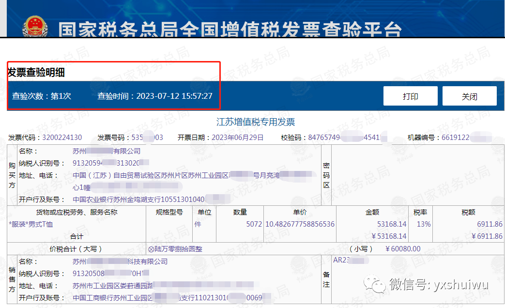Click the 开票日期 2023年06月29日 value
Image resolution: width=505 pixels, height=308 pixels.
point(237,138)
